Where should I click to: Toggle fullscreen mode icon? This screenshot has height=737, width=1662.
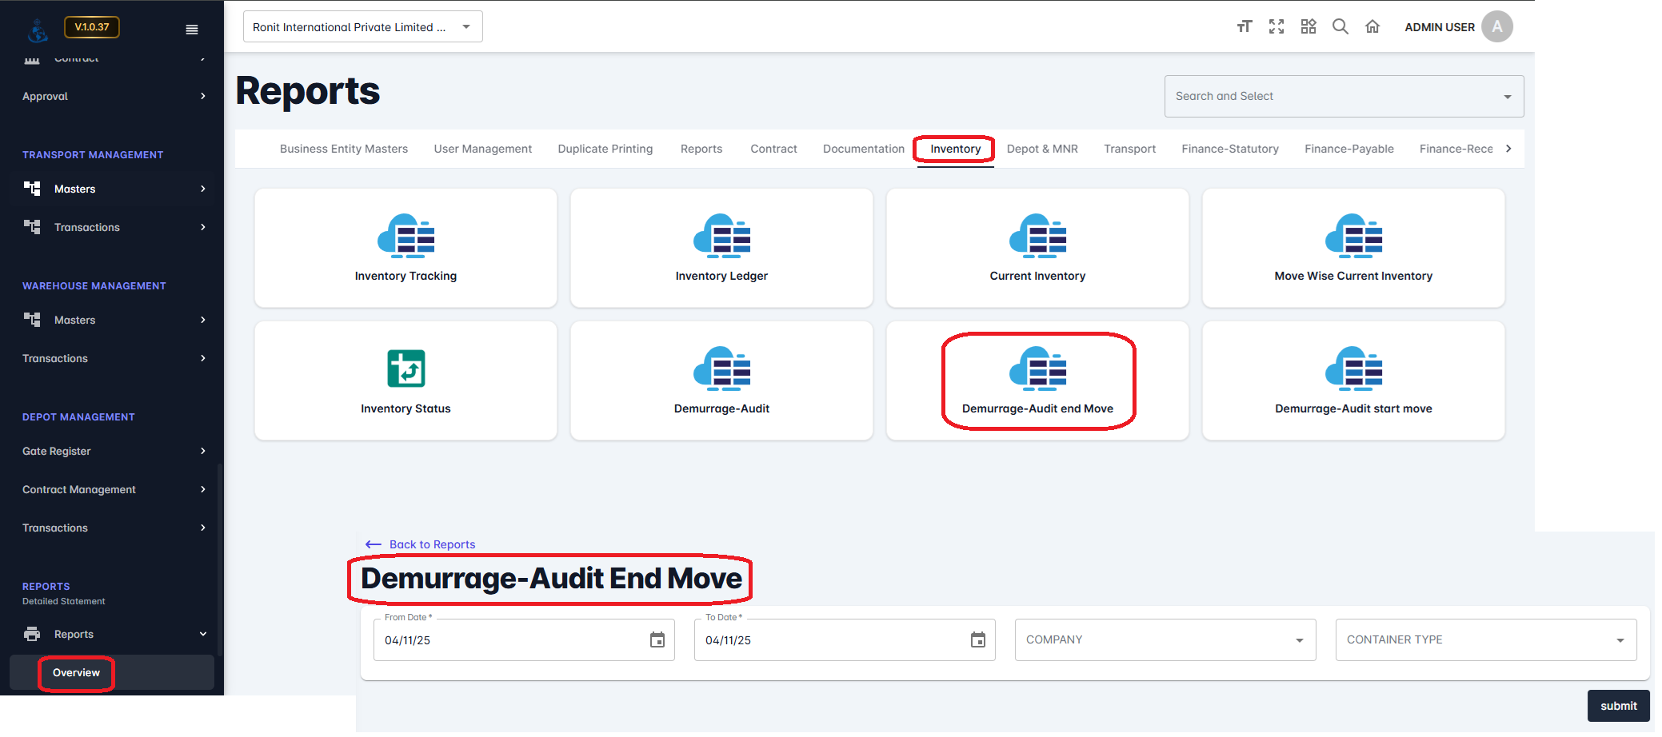click(x=1276, y=27)
